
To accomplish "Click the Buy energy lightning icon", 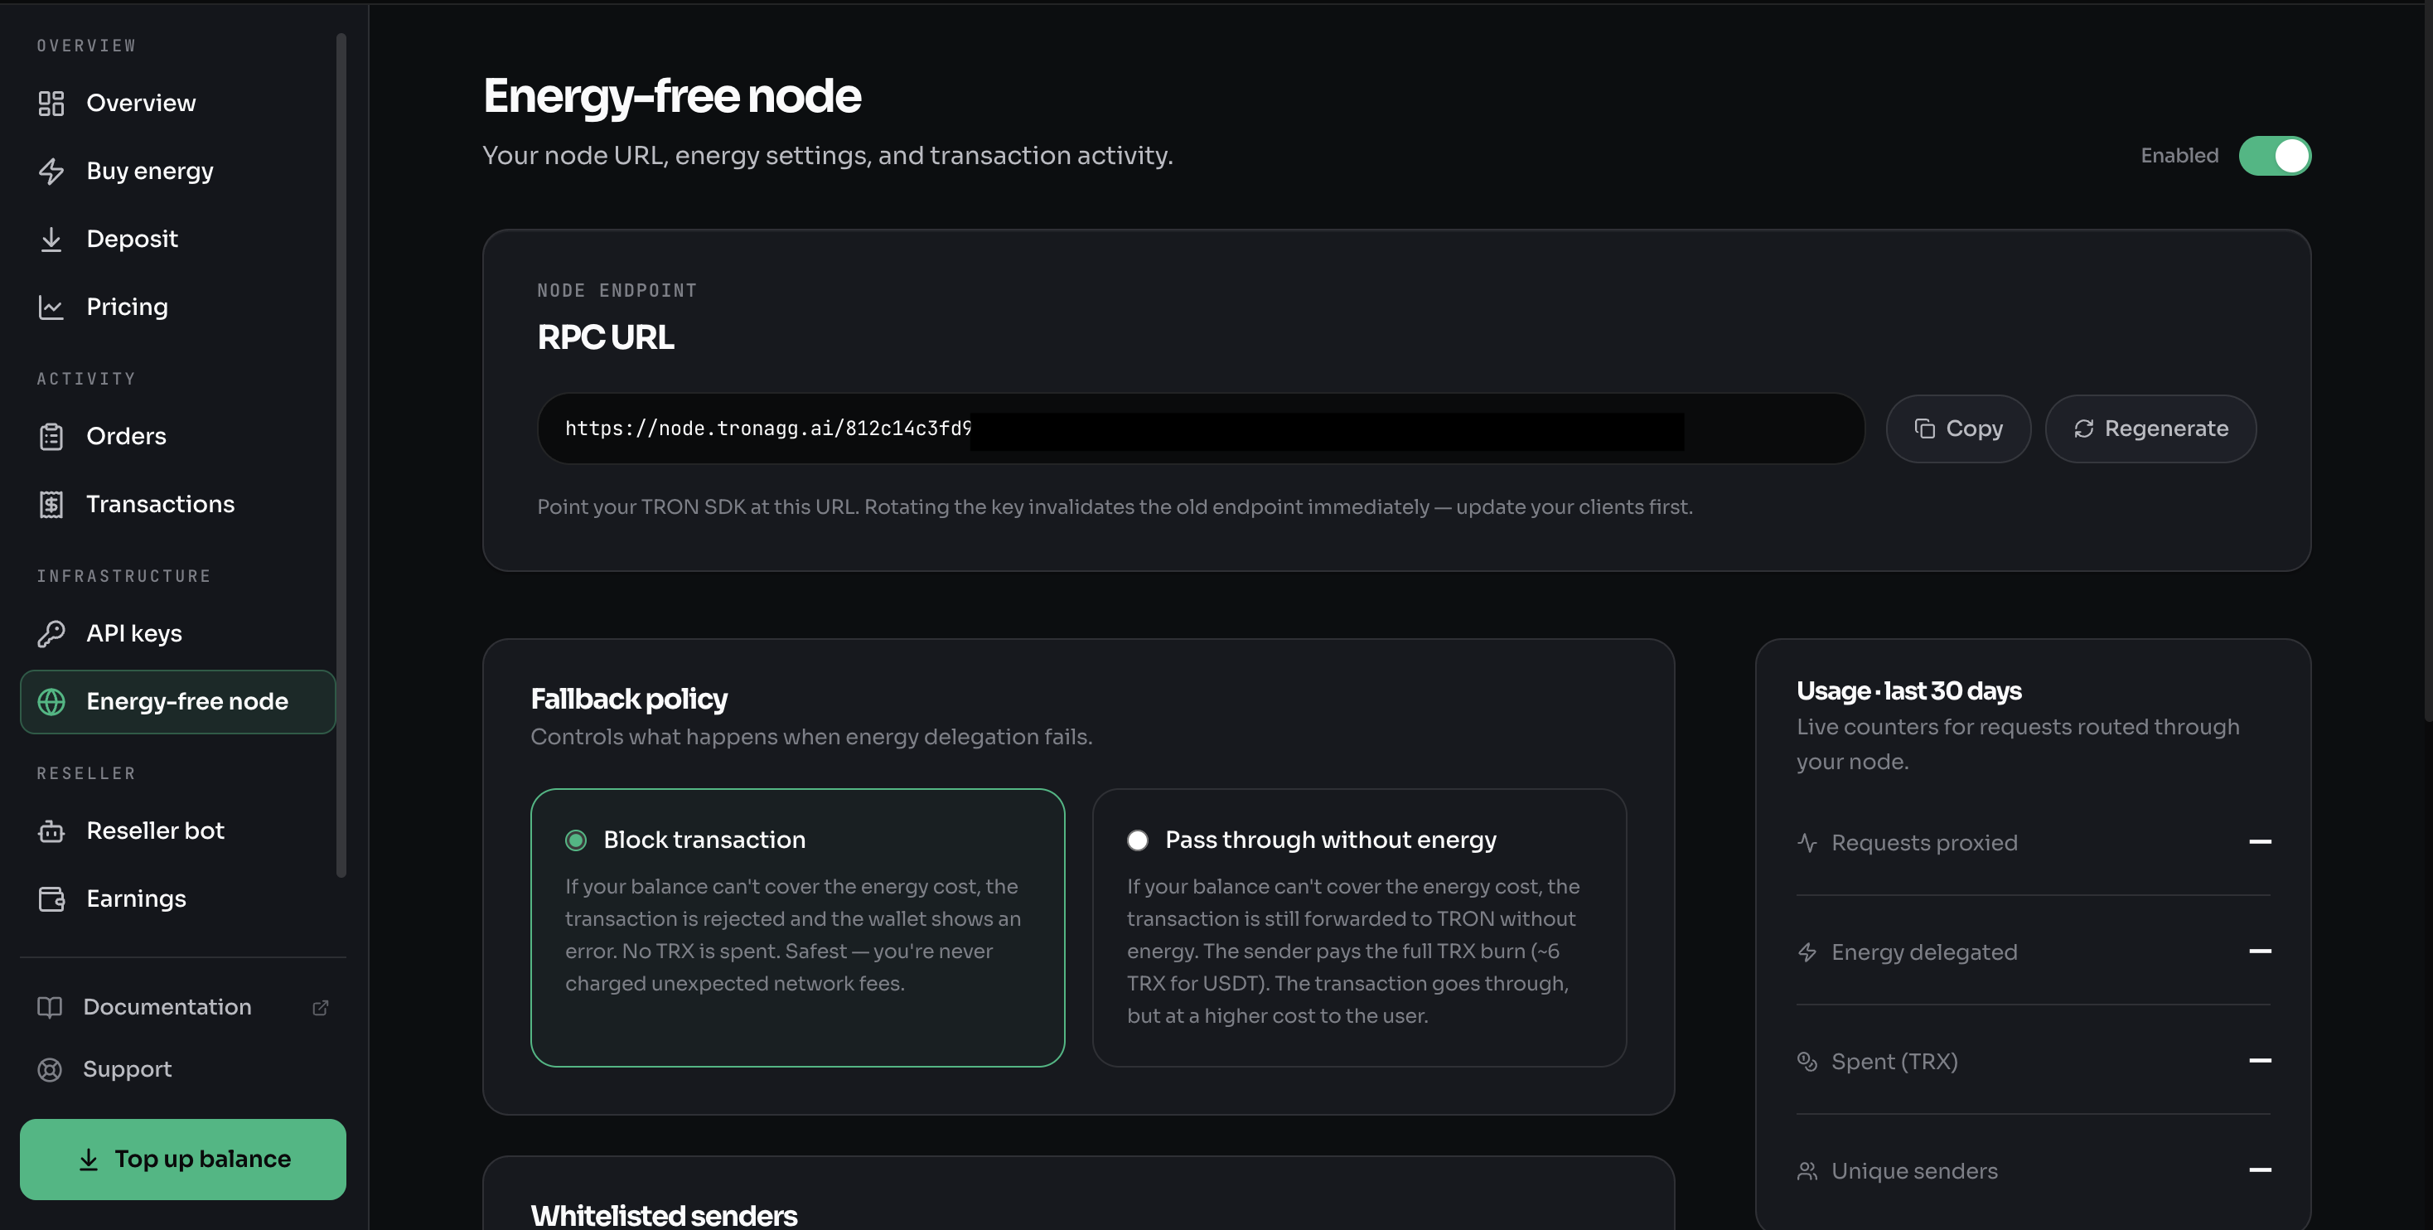I will click(51, 171).
